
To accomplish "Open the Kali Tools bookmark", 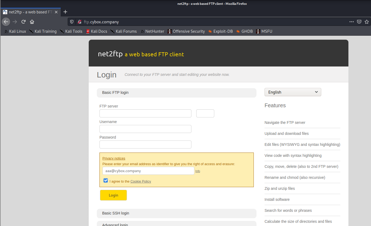I will [71, 31].
